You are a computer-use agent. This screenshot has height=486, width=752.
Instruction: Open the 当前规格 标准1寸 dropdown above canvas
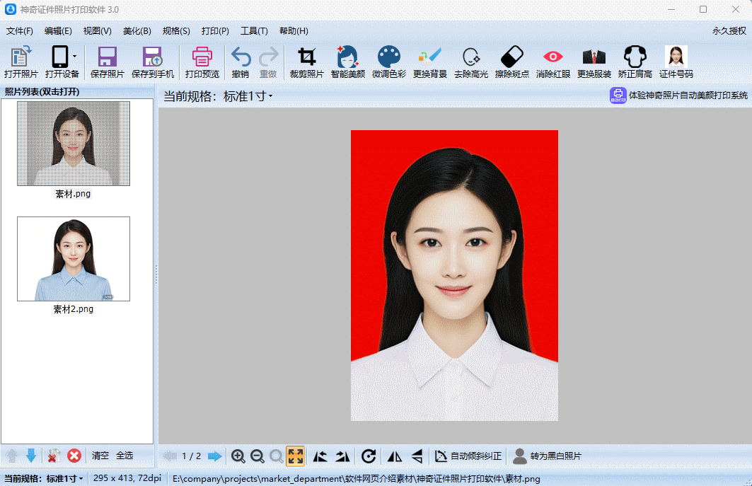[x=248, y=96]
